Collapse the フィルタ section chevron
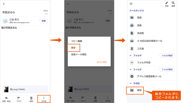Screen dimensions: 181x103 pyautogui.click(x=130, y=69)
